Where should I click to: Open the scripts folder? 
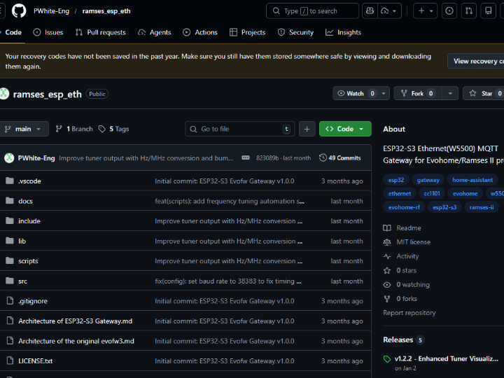[28, 261]
